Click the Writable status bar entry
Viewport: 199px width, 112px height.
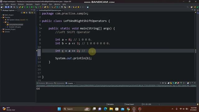[111, 104]
